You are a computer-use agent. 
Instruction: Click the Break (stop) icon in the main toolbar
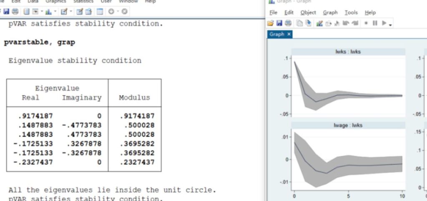tap(124, 11)
